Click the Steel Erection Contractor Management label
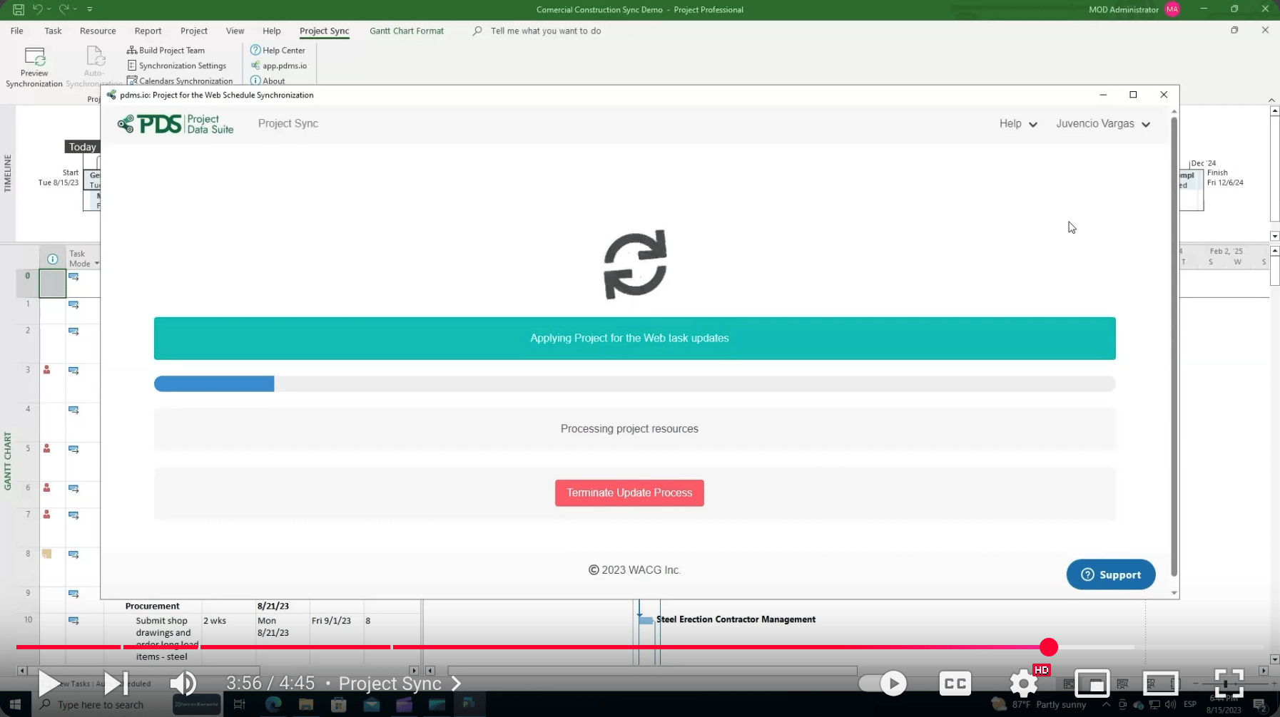The height and width of the screenshot is (717, 1280). click(x=736, y=619)
